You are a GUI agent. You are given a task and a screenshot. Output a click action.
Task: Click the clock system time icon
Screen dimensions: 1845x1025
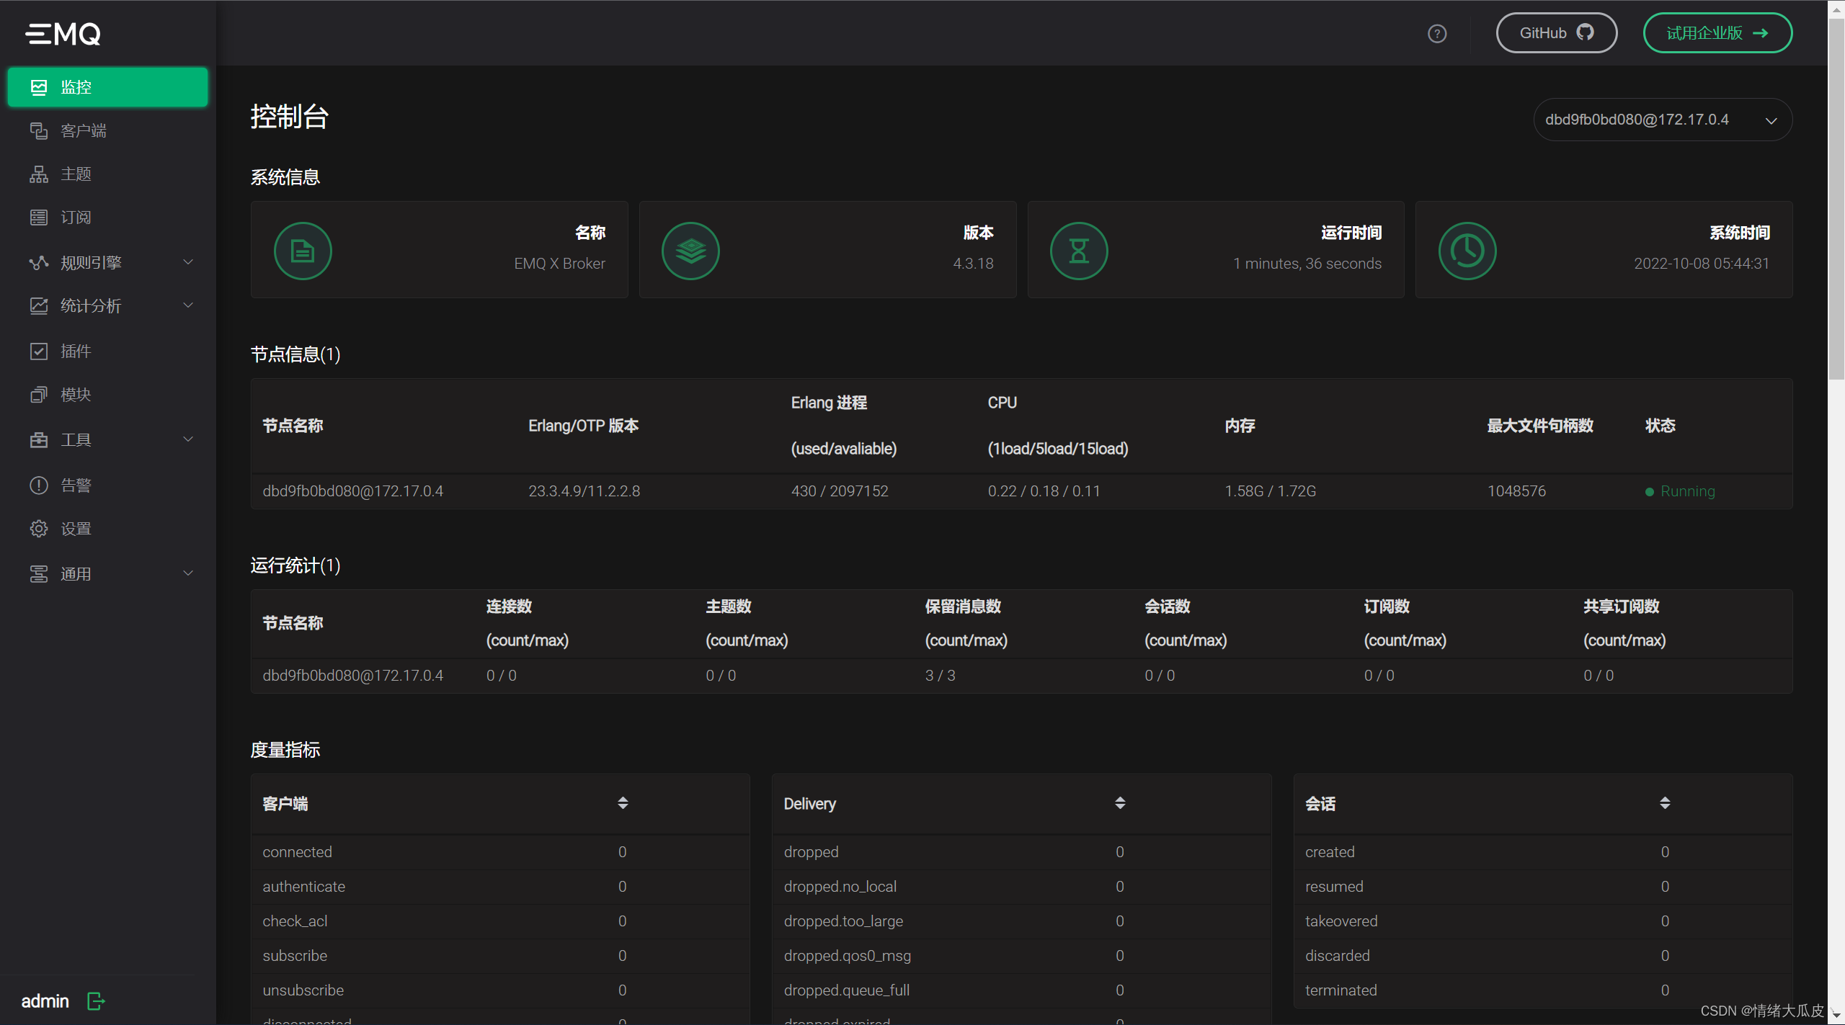pos(1467,251)
